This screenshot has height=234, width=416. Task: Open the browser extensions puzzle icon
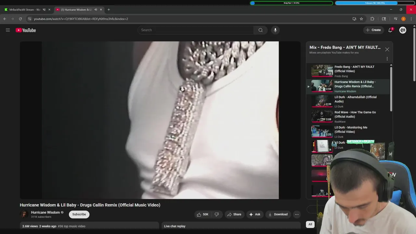click(372, 19)
